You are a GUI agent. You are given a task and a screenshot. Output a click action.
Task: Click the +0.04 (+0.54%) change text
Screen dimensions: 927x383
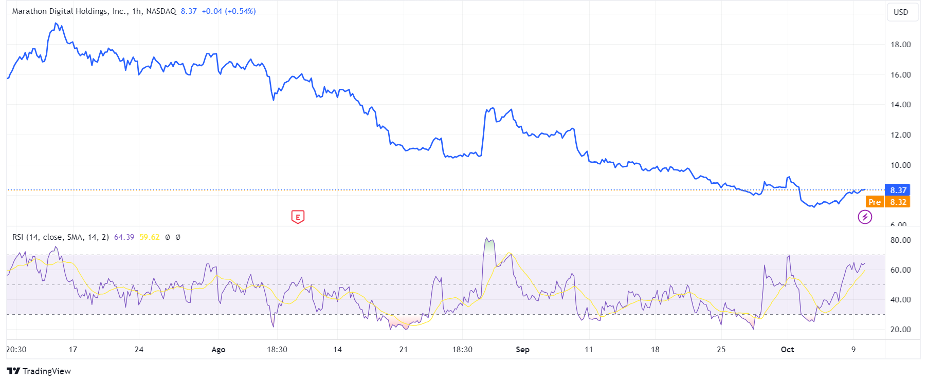229,11
